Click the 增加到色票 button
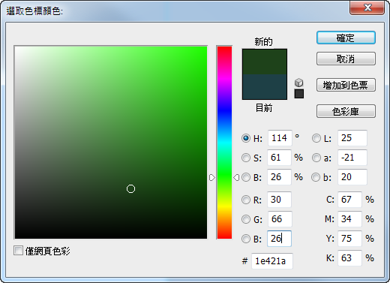Screen dimensions: 390x283 point(346,85)
